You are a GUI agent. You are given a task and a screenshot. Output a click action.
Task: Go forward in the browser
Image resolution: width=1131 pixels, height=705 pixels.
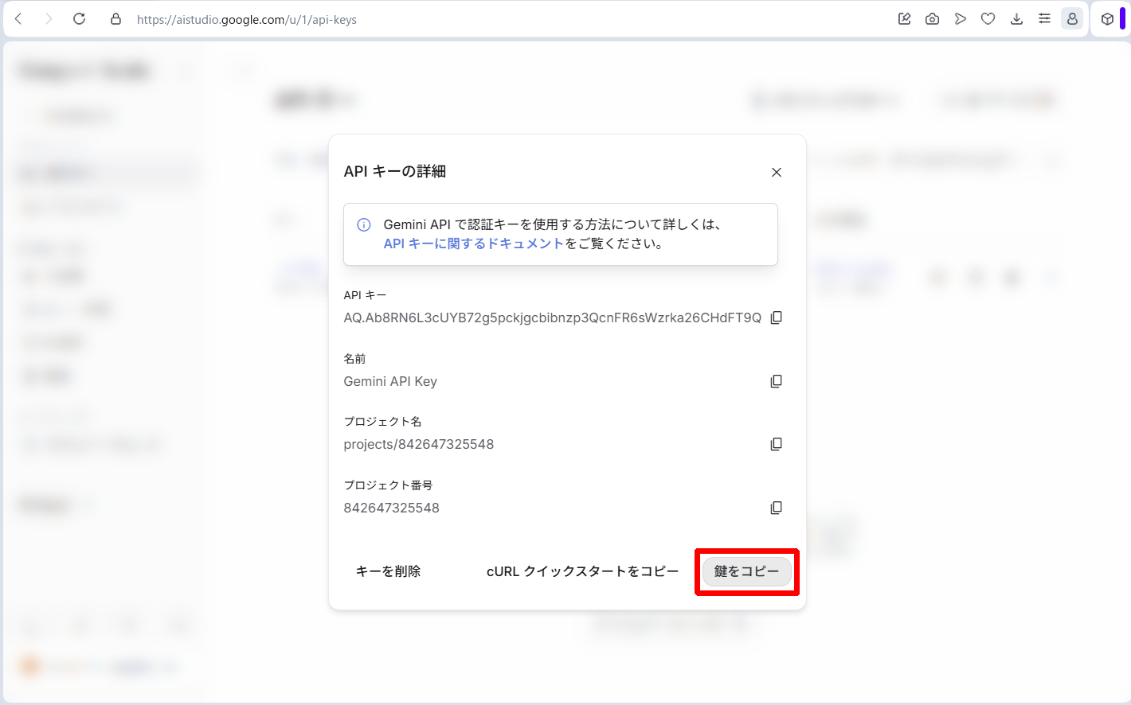[49, 19]
